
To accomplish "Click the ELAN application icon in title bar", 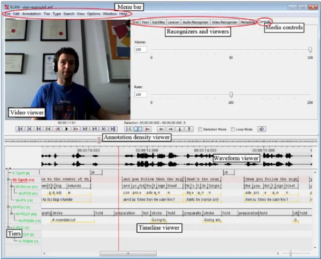I will click(x=7, y=7).
